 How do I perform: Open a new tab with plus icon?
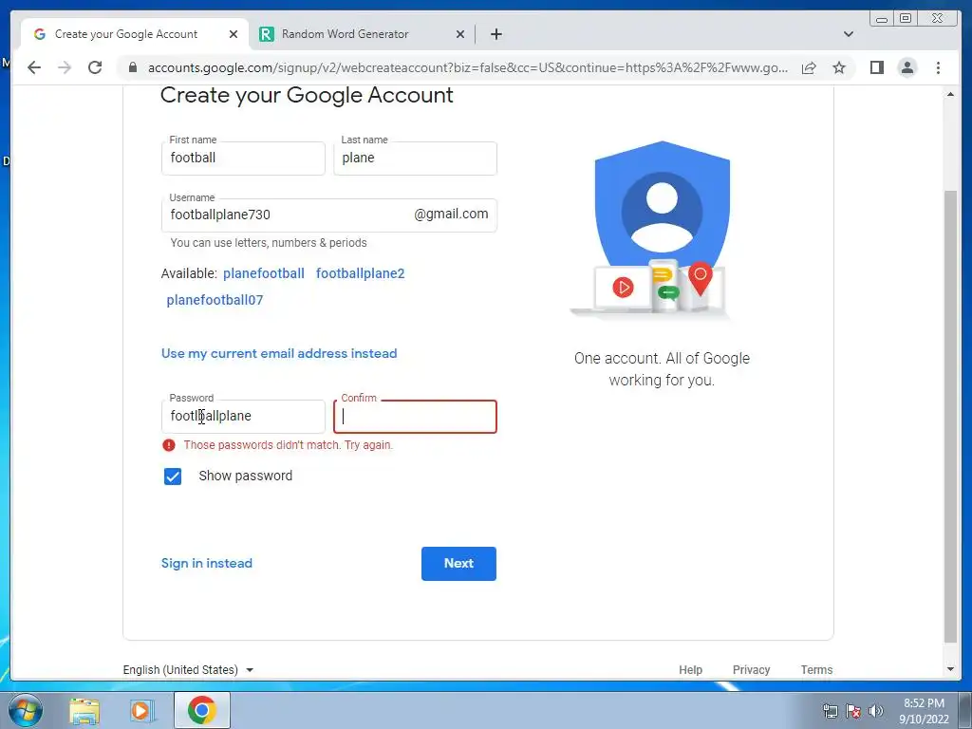click(495, 34)
